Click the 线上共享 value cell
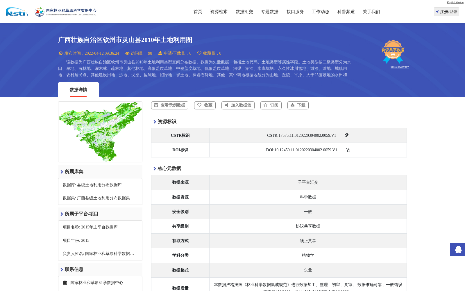Viewport: 465px width, 291px height. coord(308,241)
